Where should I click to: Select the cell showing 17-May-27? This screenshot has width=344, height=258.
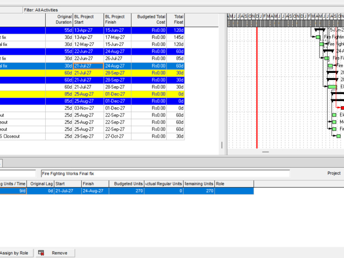pyautogui.click(x=117, y=37)
